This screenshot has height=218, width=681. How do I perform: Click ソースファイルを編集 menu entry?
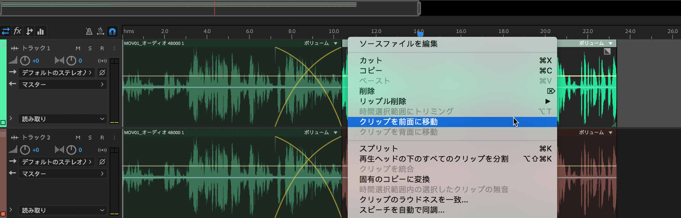[x=398, y=44]
